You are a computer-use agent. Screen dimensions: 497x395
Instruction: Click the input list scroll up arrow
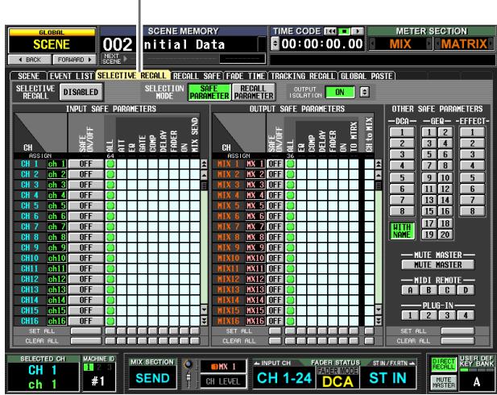tap(204, 174)
